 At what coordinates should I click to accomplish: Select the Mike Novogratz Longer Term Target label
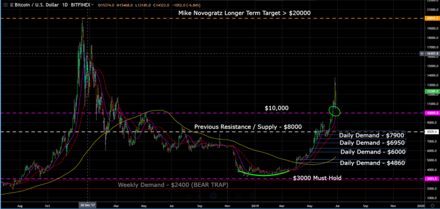coord(245,13)
